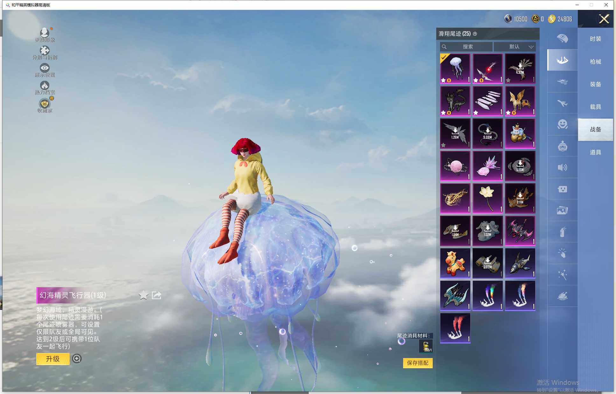Viewport: 616px width, 394px height.
Task: Open the 热力档案 flame icon
Action: [45, 86]
